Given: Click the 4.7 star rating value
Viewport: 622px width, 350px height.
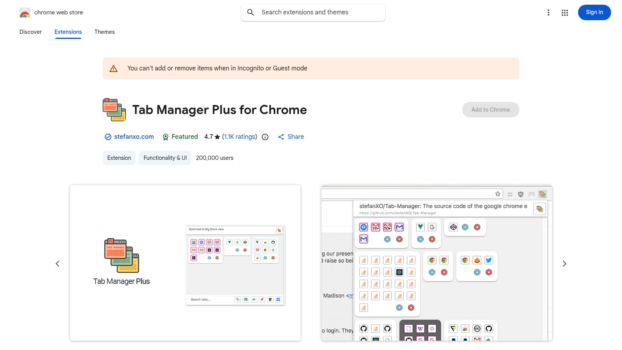Looking at the screenshot, I should tap(212, 137).
